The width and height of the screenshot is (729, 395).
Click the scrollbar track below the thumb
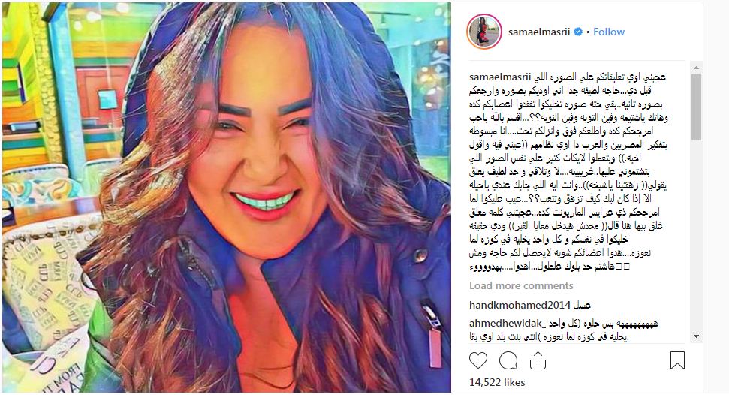696,236
